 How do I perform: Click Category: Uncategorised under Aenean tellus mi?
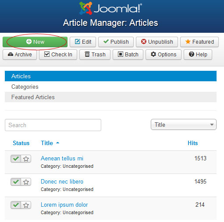click(67, 166)
